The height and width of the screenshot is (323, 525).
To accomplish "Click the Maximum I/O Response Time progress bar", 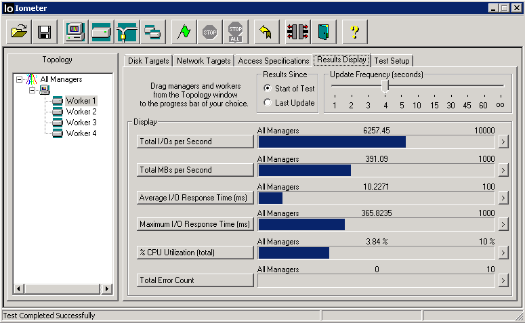I will point(377,224).
